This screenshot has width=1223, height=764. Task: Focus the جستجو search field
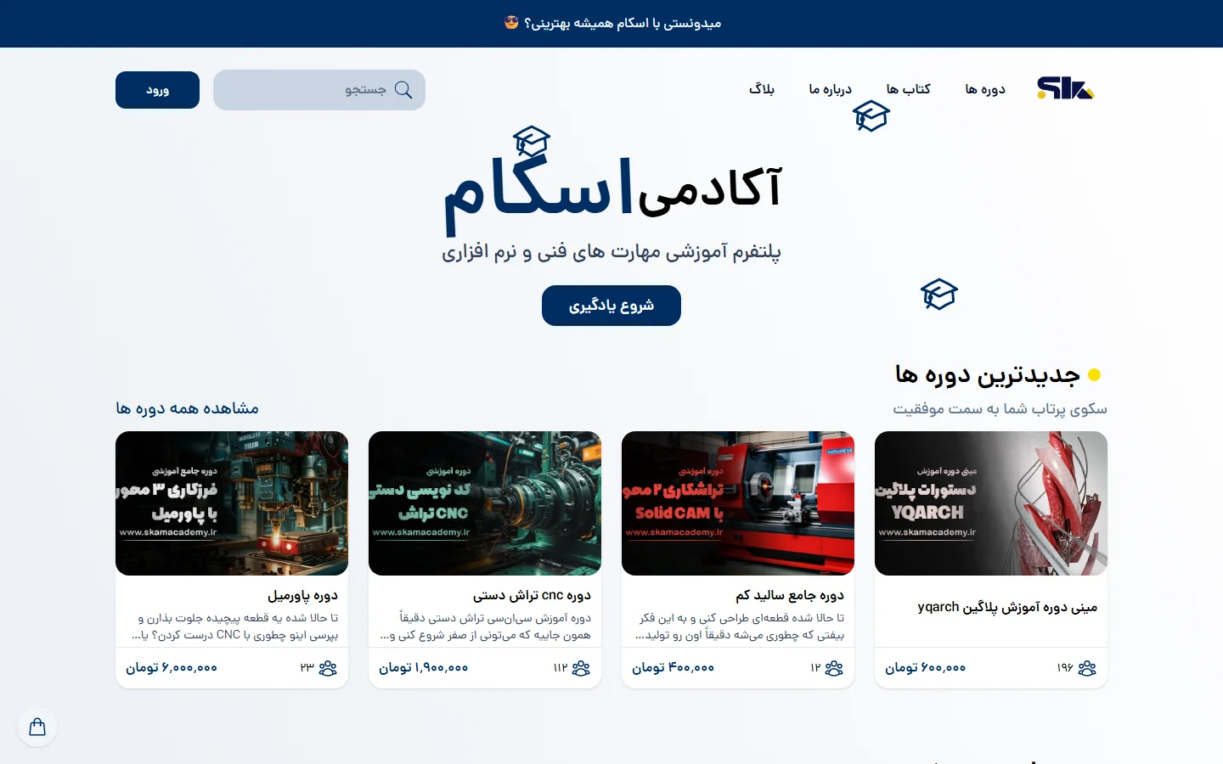point(319,90)
